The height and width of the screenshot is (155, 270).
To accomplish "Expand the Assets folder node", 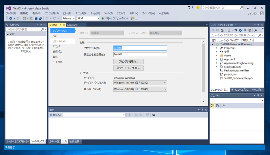I will (x=216, y=56).
